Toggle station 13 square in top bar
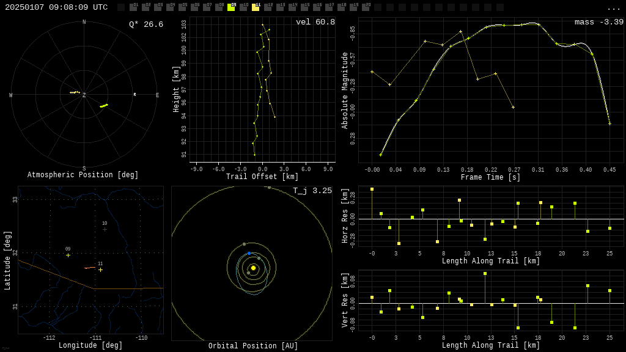The image size is (626, 352). [280, 7]
